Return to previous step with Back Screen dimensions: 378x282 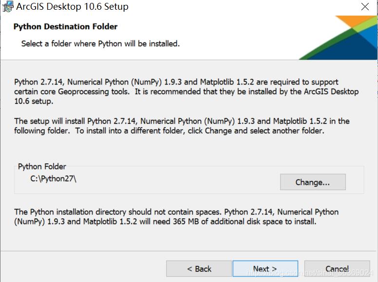click(199, 268)
